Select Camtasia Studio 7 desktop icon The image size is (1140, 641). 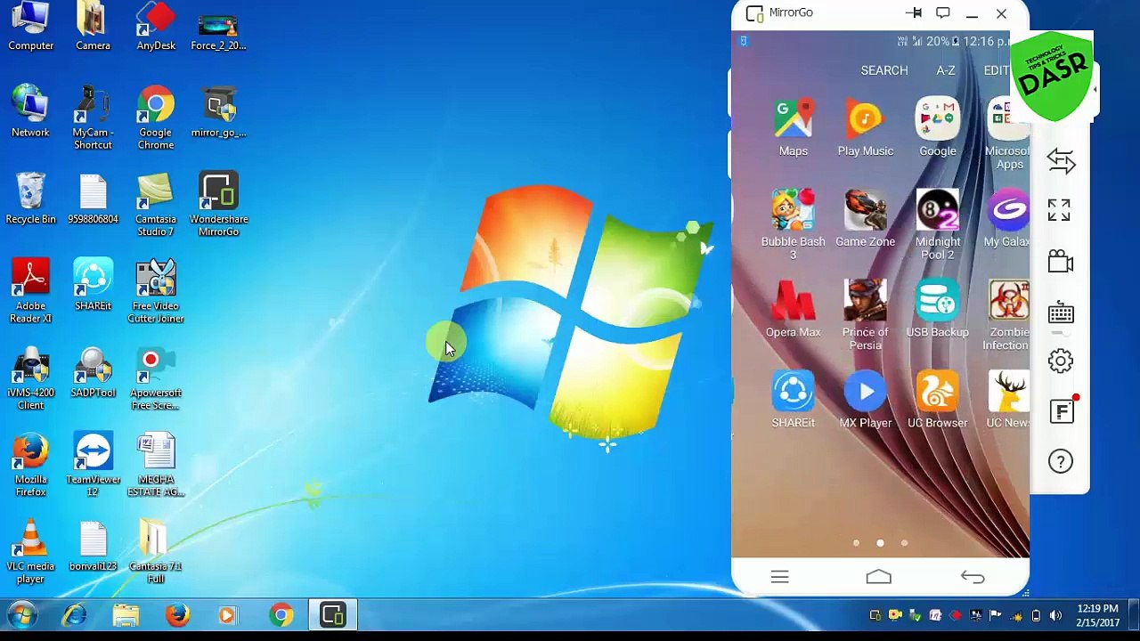155,204
